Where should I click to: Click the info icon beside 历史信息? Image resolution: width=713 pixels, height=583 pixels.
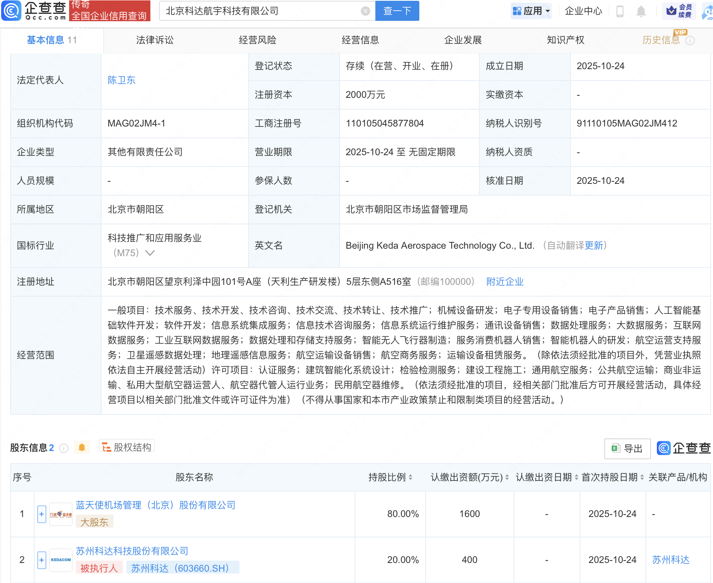(x=690, y=40)
